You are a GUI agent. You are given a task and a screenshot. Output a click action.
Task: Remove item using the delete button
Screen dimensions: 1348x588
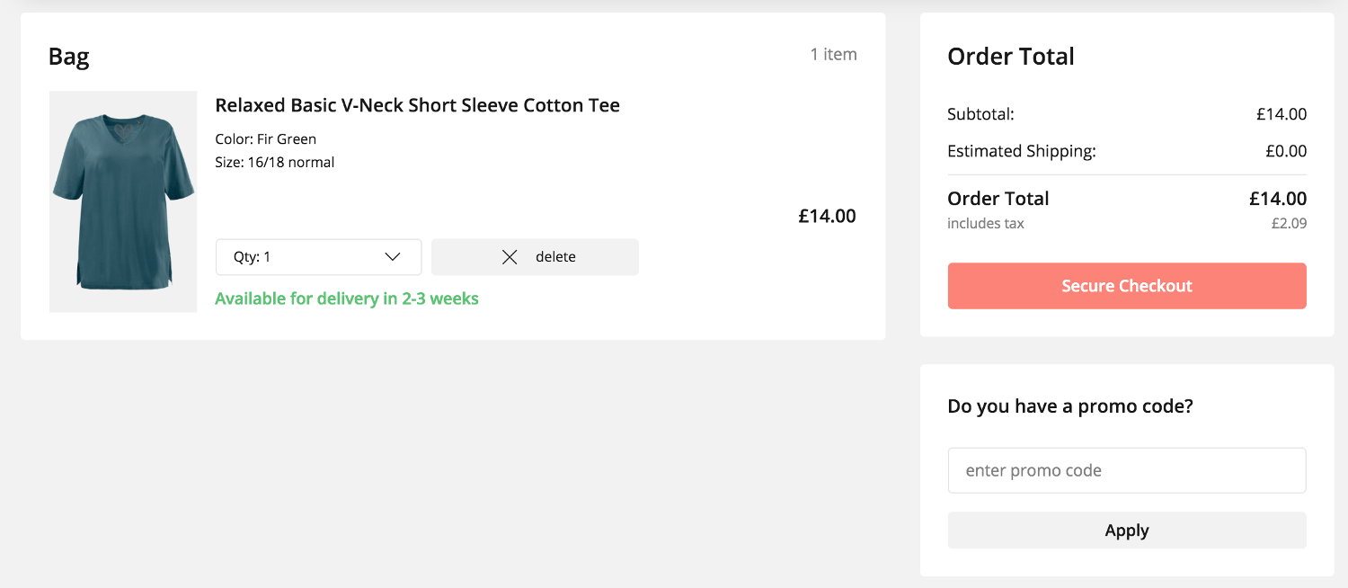[535, 257]
